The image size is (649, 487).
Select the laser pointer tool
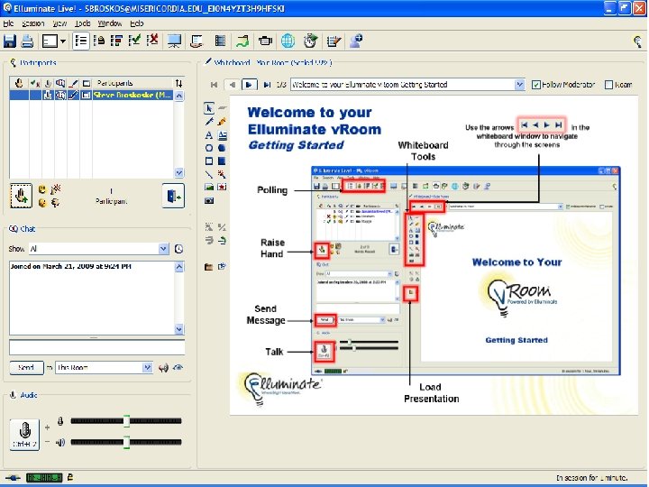[223, 174]
